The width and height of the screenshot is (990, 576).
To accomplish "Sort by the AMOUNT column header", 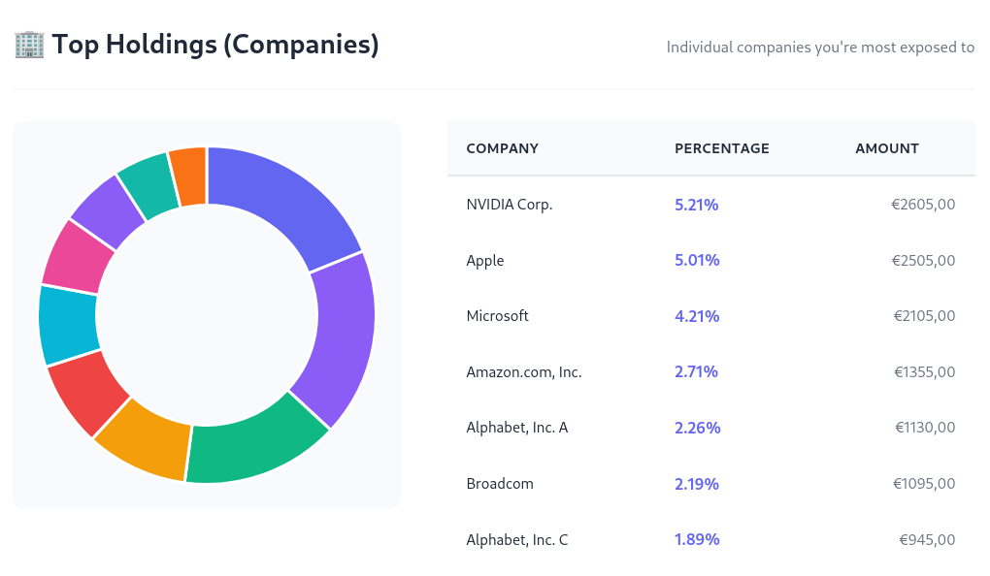I will 886,148.
